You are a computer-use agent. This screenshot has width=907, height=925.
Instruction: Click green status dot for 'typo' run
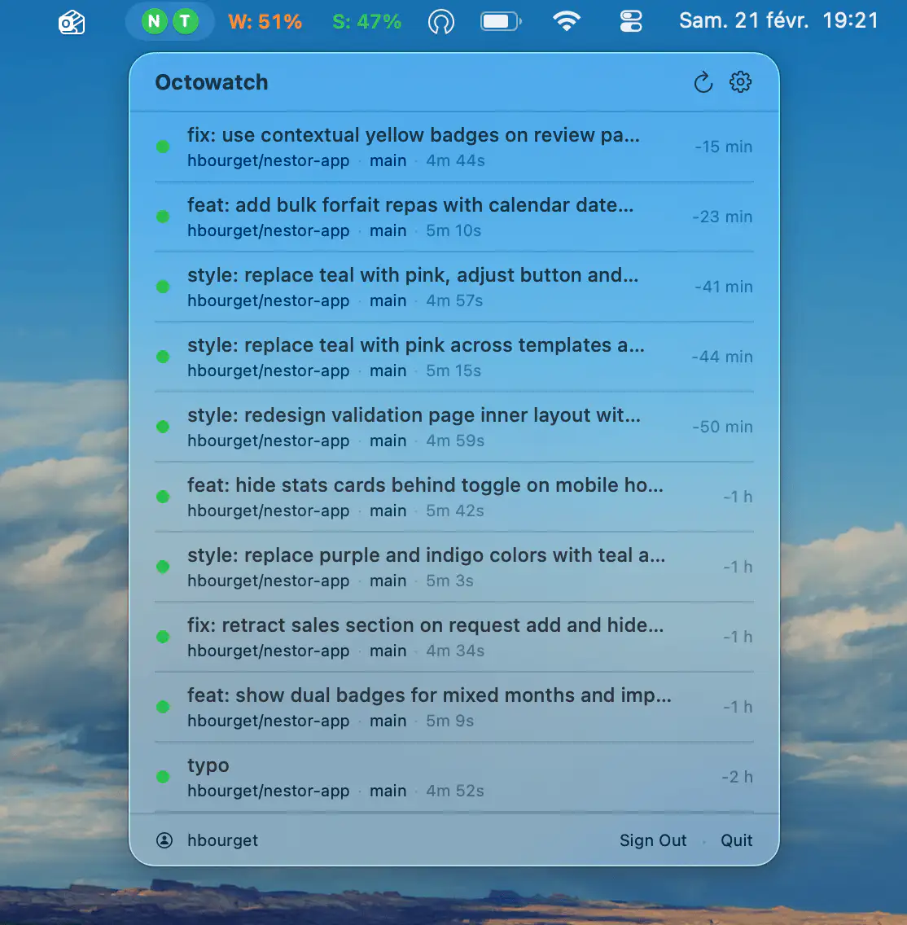point(164,777)
